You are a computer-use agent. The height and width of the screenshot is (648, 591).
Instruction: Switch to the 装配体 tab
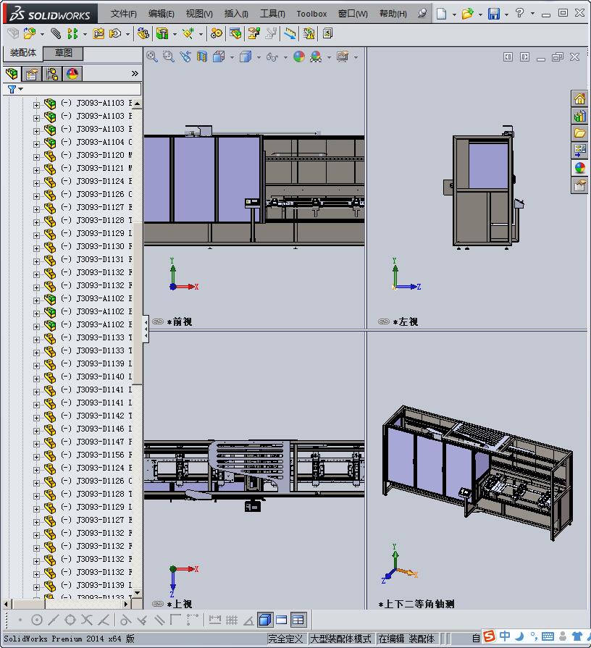coord(23,53)
